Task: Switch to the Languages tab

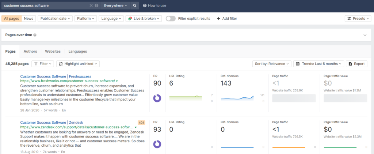Action: click(77, 51)
